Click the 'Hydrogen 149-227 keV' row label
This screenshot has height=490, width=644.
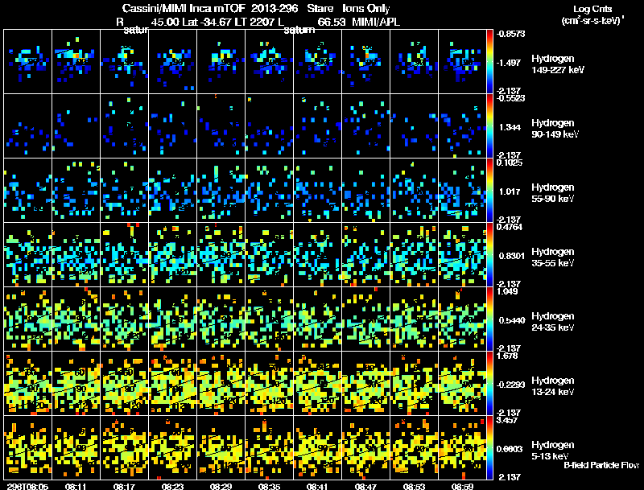pos(558,64)
